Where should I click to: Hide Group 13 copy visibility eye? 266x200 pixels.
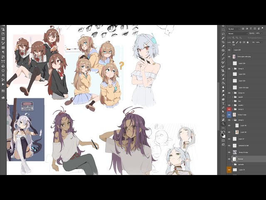(229, 152)
